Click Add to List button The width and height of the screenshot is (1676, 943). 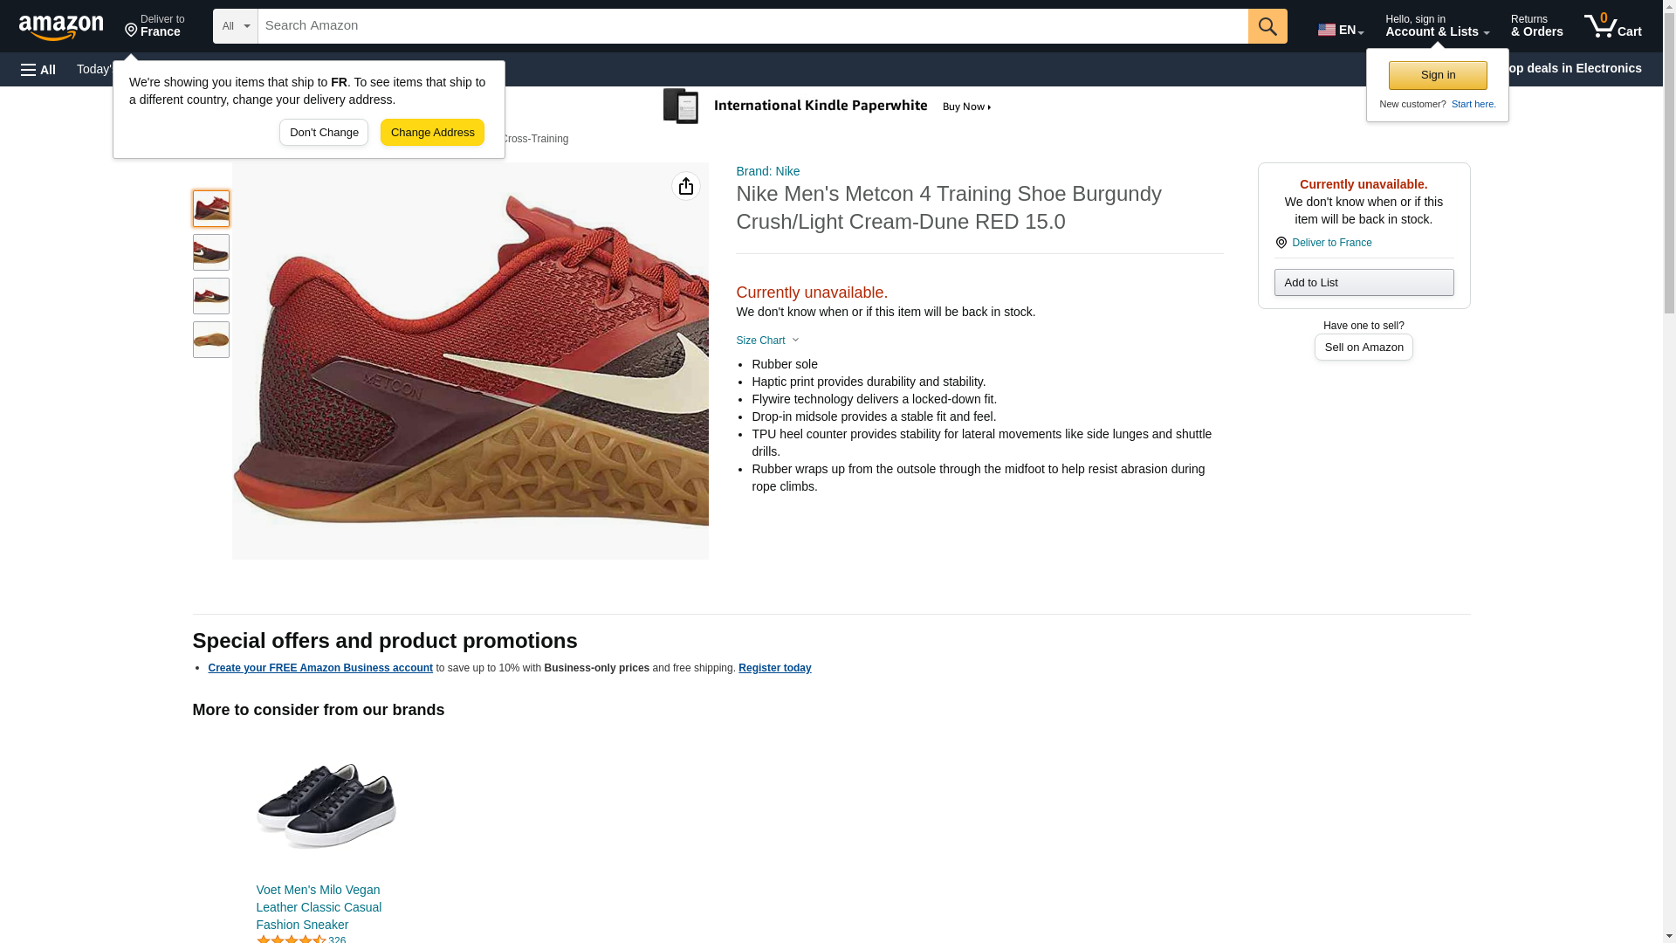pos(1363,282)
